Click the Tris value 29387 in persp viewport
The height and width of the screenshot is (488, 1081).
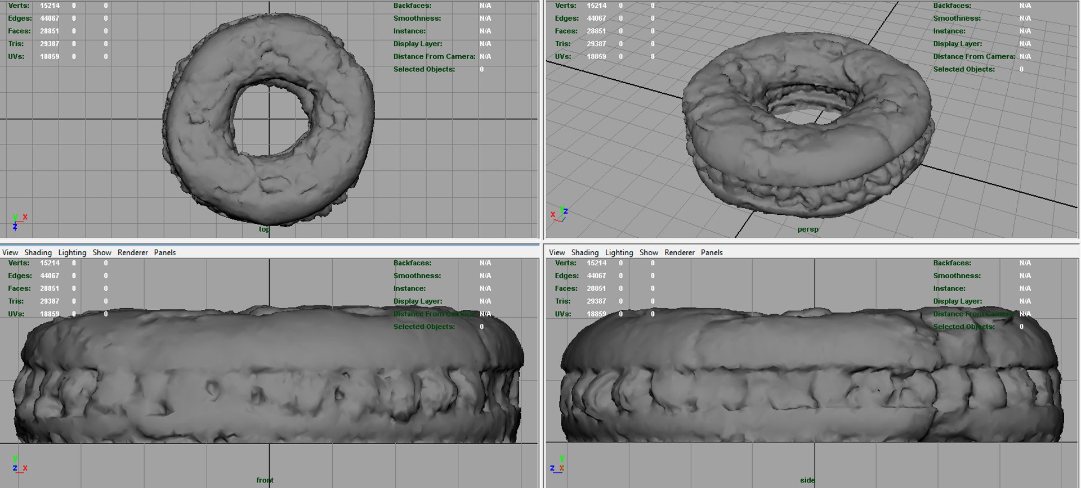click(x=596, y=44)
